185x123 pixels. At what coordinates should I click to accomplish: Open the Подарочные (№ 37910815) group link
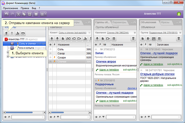(x=163, y=33)
